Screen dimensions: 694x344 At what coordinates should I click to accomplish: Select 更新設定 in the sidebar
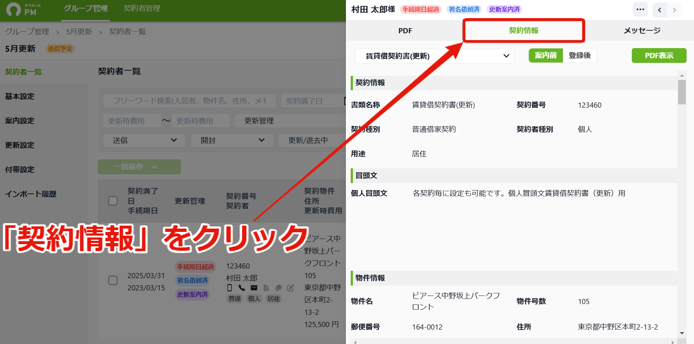tap(44, 145)
